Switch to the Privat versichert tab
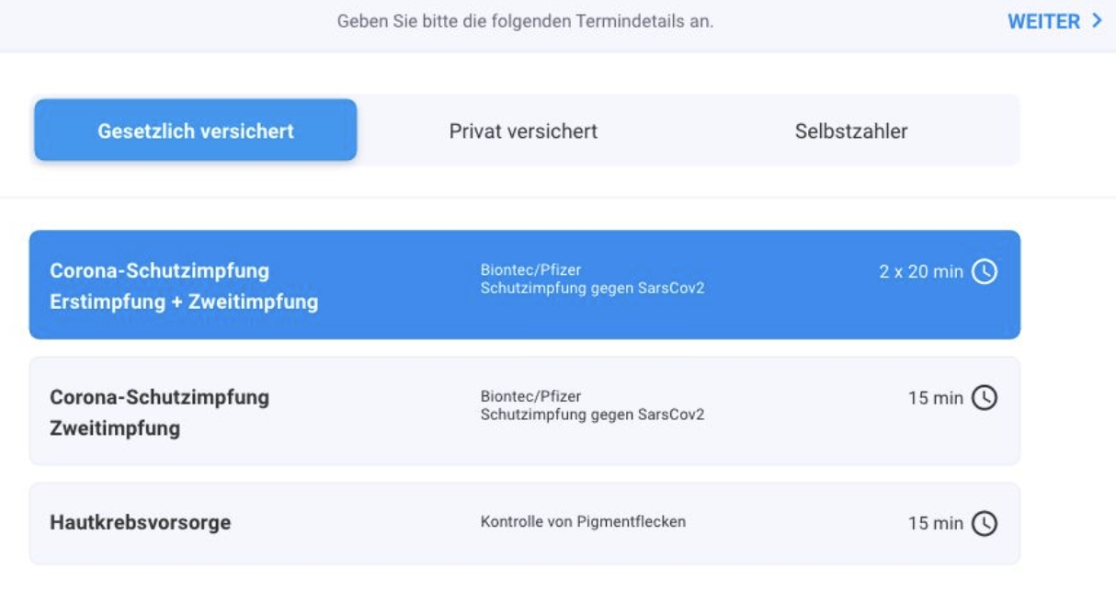The width and height of the screenshot is (1116, 592). click(x=523, y=131)
